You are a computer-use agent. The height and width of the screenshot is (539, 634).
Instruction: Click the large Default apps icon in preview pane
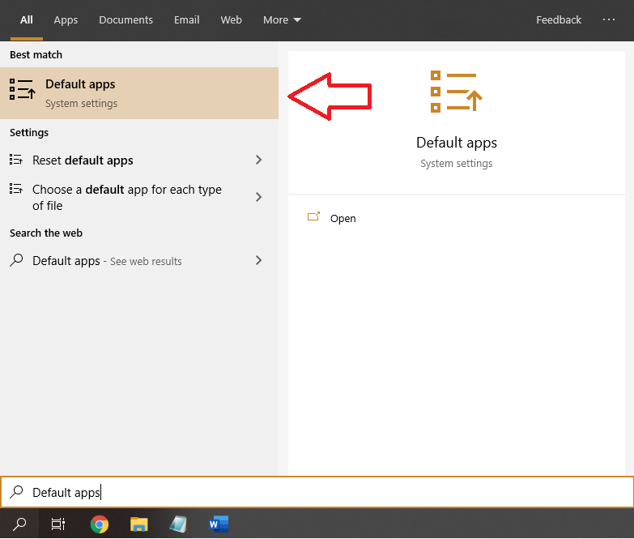click(456, 92)
